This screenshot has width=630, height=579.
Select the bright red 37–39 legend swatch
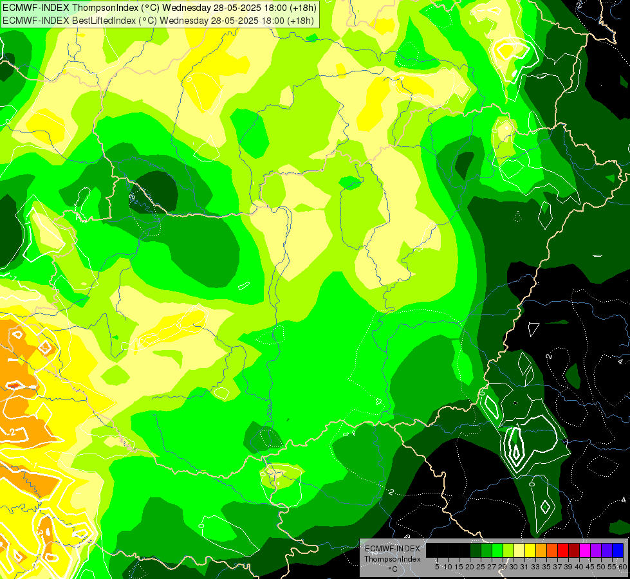click(x=563, y=551)
